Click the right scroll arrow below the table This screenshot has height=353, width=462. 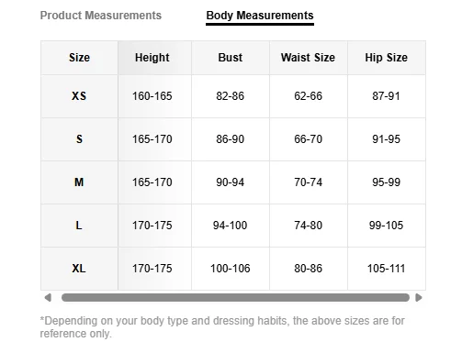pos(419,297)
